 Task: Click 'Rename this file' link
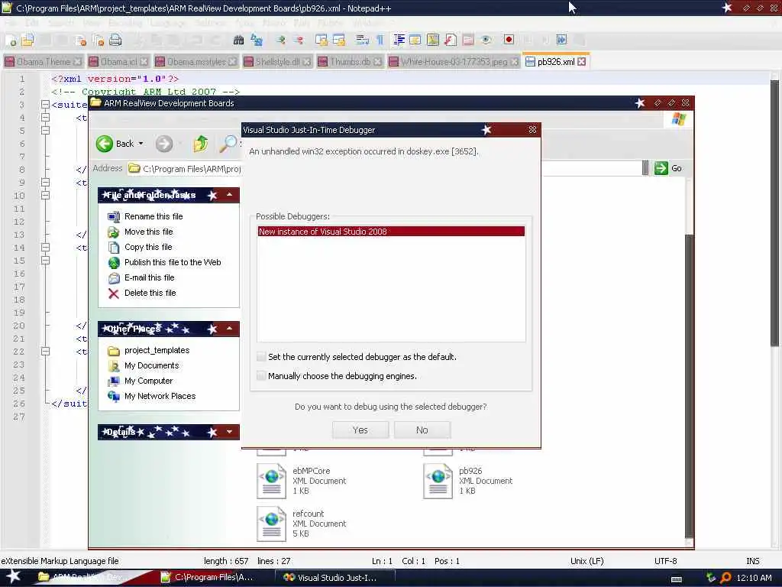(x=153, y=216)
